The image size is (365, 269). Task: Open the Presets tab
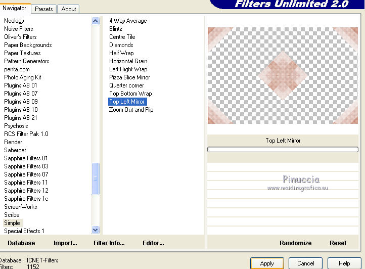pos(44,9)
